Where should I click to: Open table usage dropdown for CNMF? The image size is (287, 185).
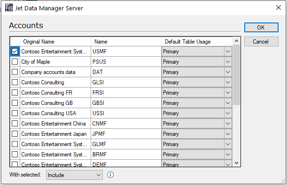click(228, 124)
